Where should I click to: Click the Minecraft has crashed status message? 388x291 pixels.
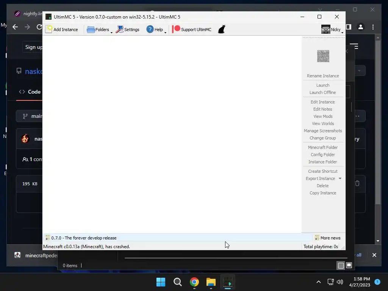point(87,247)
